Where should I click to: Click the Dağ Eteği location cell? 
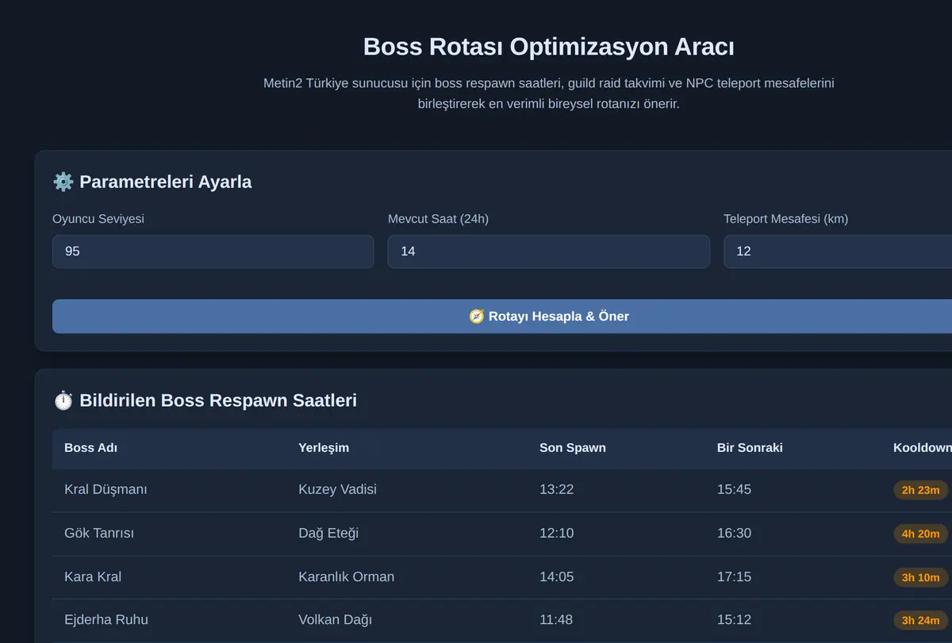[x=328, y=533]
